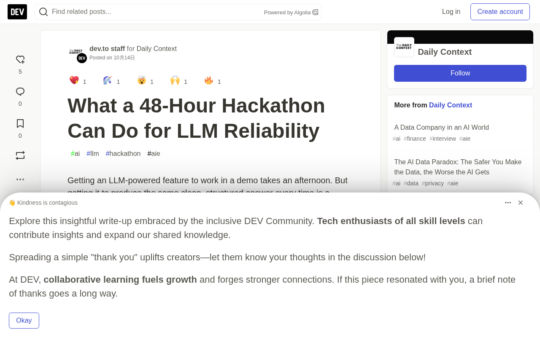Click the Daily Context organization logo
Image resolution: width=540 pixels, height=337 pixels.
(404, 47)
